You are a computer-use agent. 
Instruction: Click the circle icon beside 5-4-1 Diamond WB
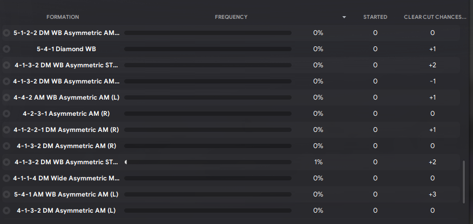point(6,49)
